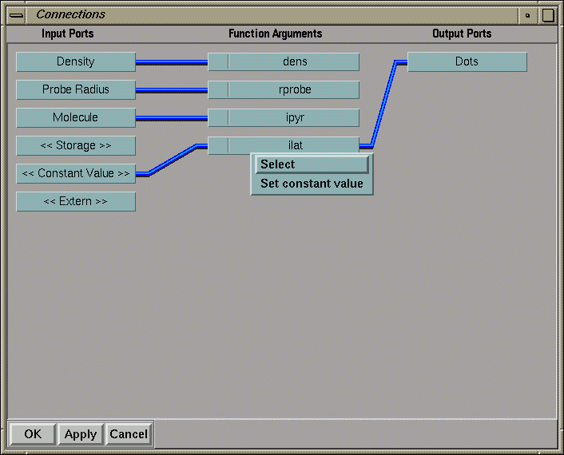Screen dimensions: 564x455
Task: Choose Select from the context menu
Action: click(x=312, y=164)
